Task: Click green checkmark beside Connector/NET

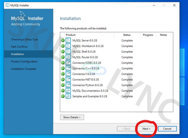Action: pos(63,79)
